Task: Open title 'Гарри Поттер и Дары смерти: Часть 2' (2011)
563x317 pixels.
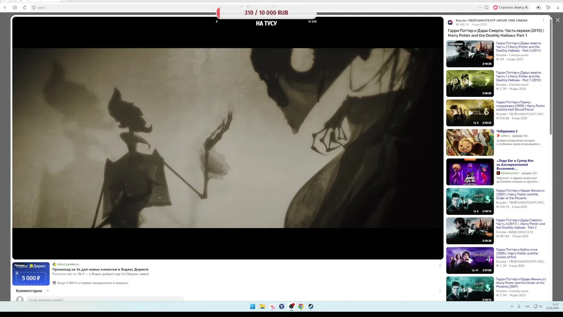Action: click(x=519, y=47)
